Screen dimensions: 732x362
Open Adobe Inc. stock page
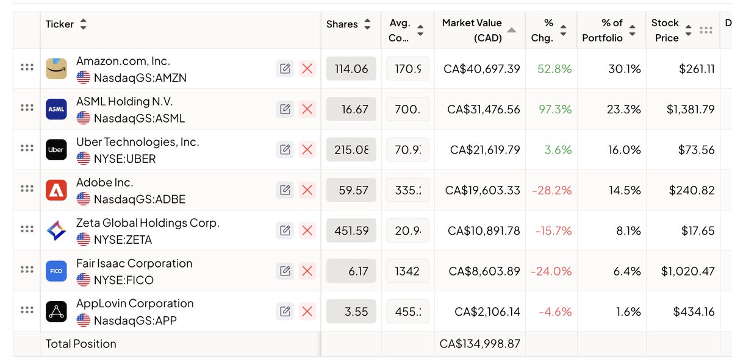click(x=104, y=182)
